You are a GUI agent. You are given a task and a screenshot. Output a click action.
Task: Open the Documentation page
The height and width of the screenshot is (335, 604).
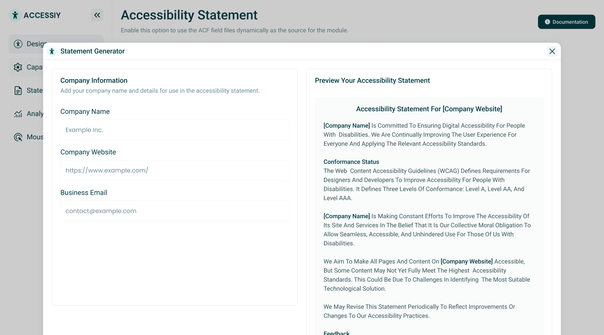point(566,22)
